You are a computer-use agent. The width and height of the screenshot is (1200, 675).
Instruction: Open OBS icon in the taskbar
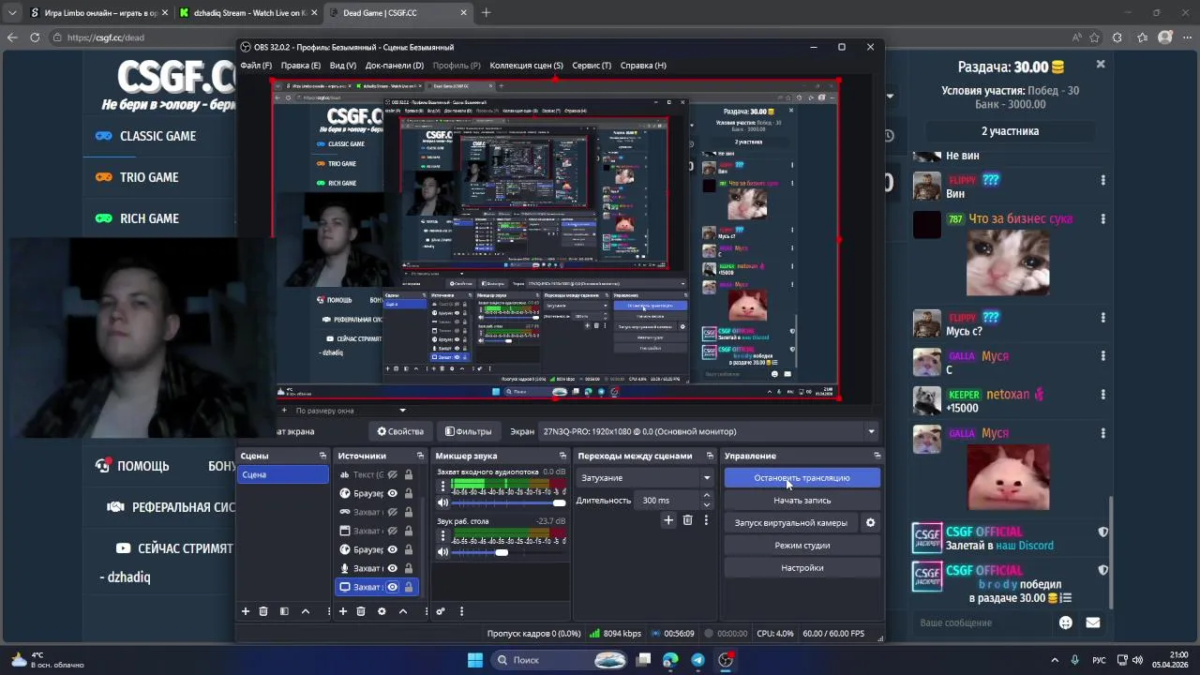(726, 660)
